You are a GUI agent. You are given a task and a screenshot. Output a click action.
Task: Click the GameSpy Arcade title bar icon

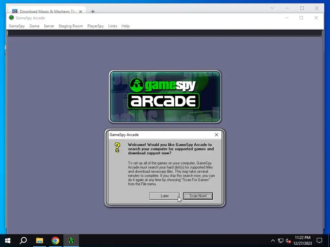[x=11, y=18]
